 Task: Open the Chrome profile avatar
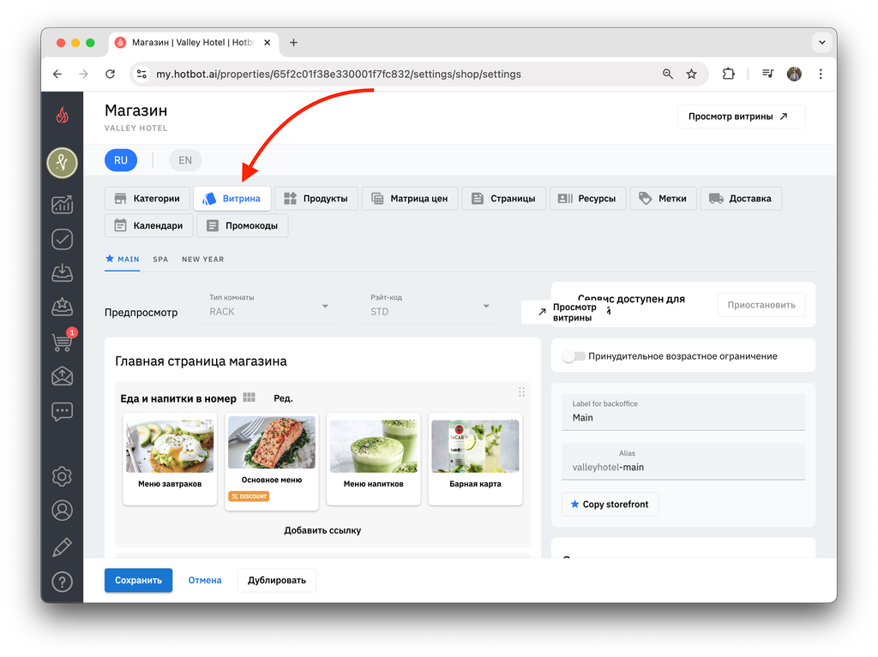794,74
